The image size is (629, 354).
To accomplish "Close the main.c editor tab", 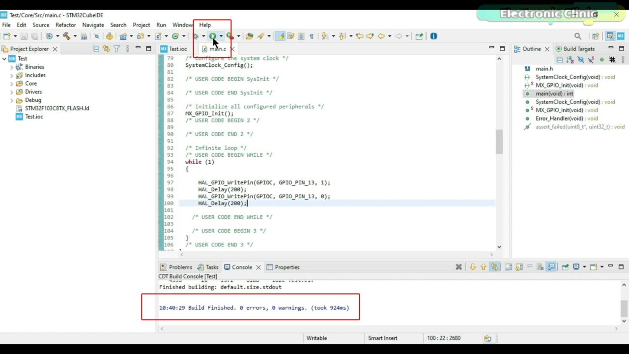I will [x=232, y=49].
